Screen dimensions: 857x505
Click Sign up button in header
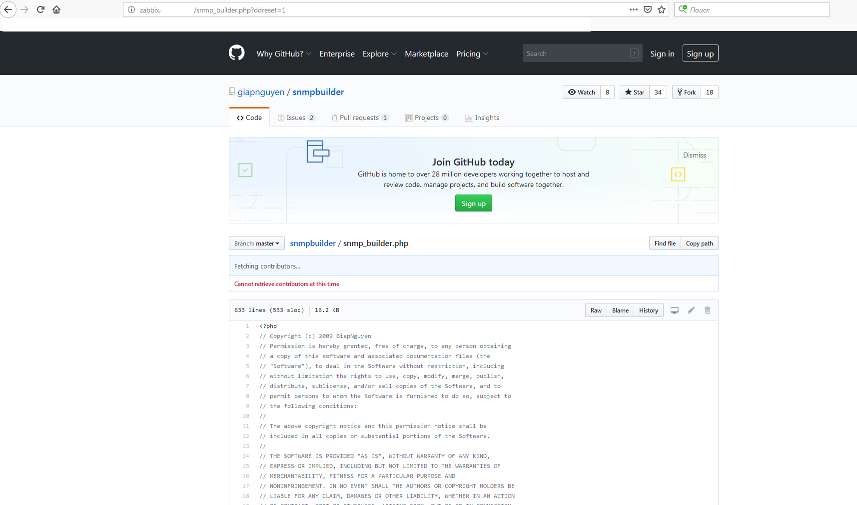pos(700,53)
